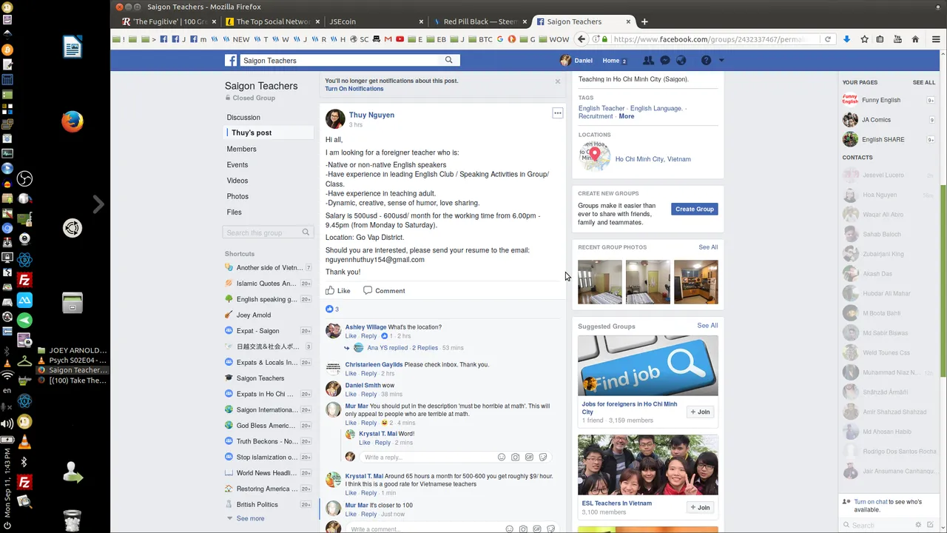This screenshot has height=533, width=947.
Task: Open Files in group sidebar
Action: 234,212
